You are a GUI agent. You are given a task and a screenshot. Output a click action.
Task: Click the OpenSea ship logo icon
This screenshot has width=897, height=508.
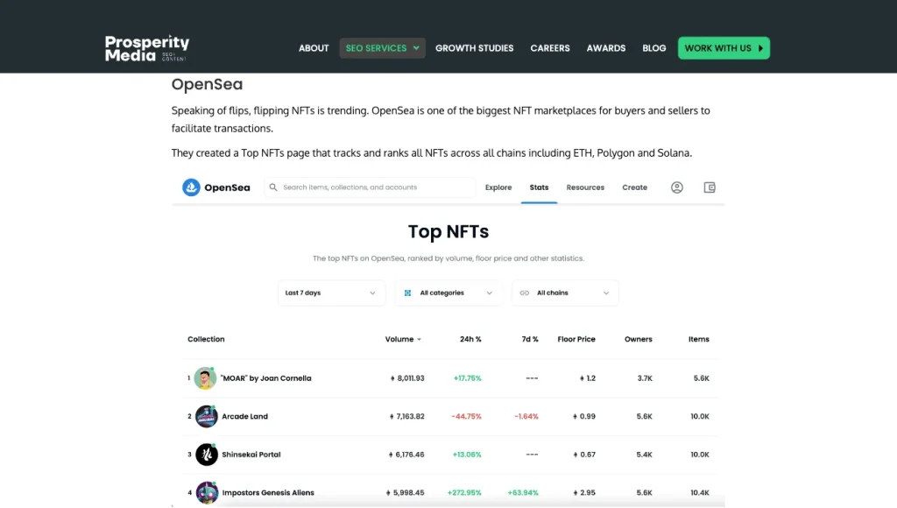click(x=191, y=187)
